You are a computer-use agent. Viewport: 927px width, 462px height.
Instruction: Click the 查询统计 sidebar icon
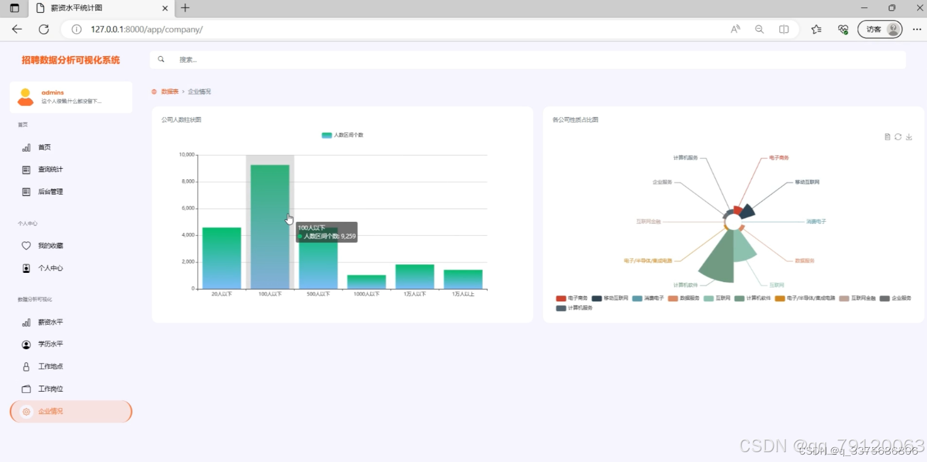(26, 169)
